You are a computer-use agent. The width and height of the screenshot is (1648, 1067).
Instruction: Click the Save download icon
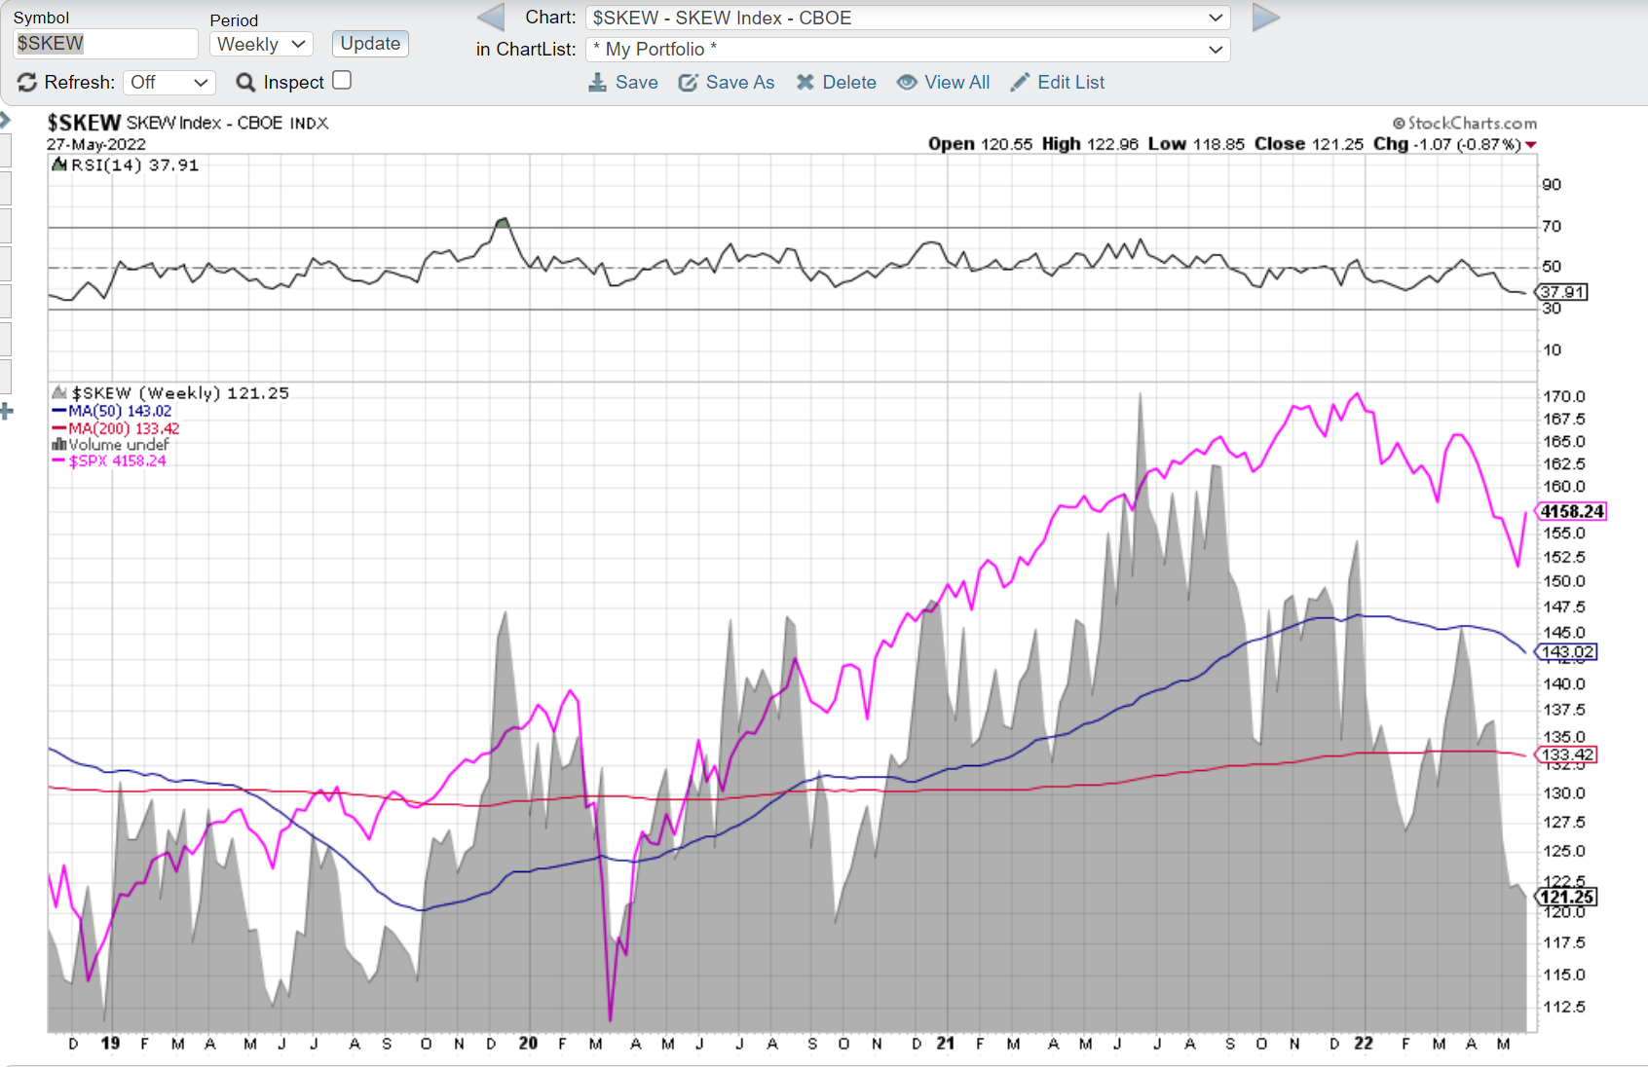click(x=597, y=83)
